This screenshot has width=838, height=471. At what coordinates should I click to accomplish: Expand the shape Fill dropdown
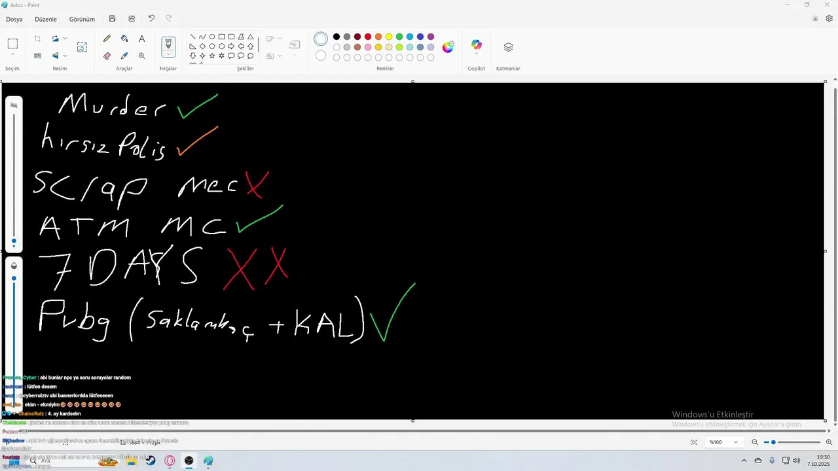(x=280, y=56)
